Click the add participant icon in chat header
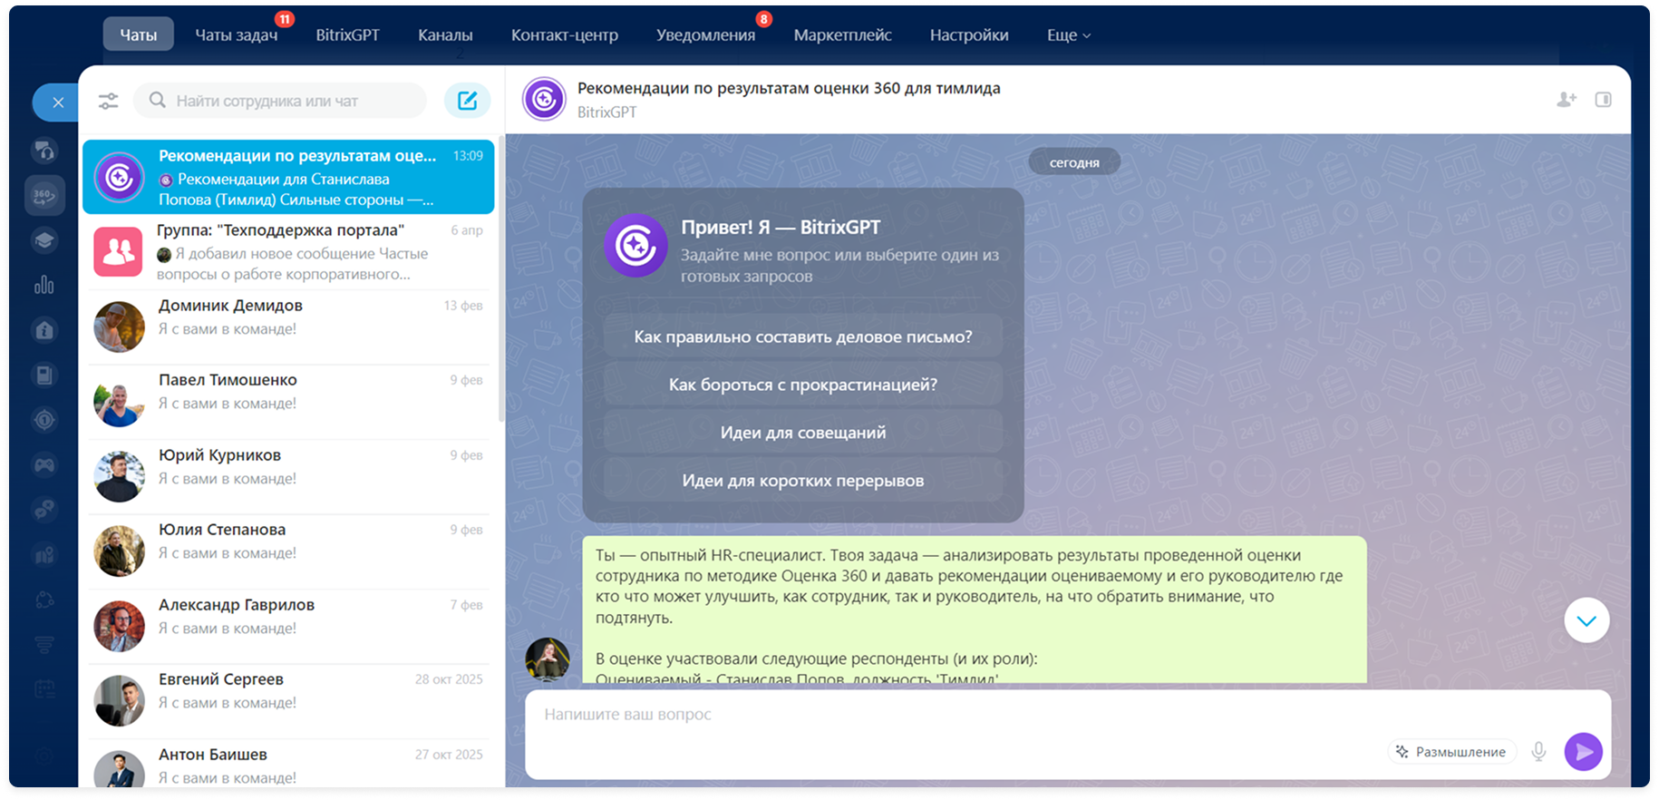The width and height of the screenshot is (1659, 800). pos(1567,100)
